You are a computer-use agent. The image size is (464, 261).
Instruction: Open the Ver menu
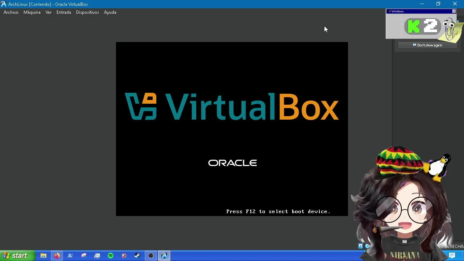point(48,12)
